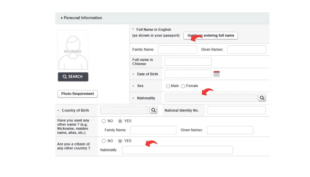
Task: Focus the Family Name field under Full Name
Action: coord(177,50)
